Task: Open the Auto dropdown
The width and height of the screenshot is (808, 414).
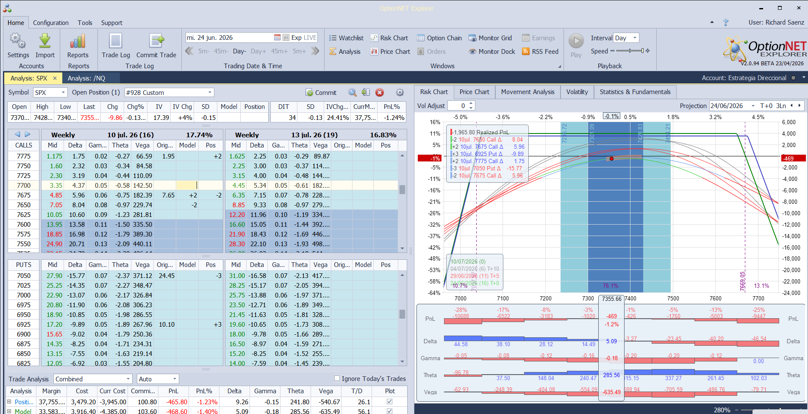Action: click(x=175, y=379)
